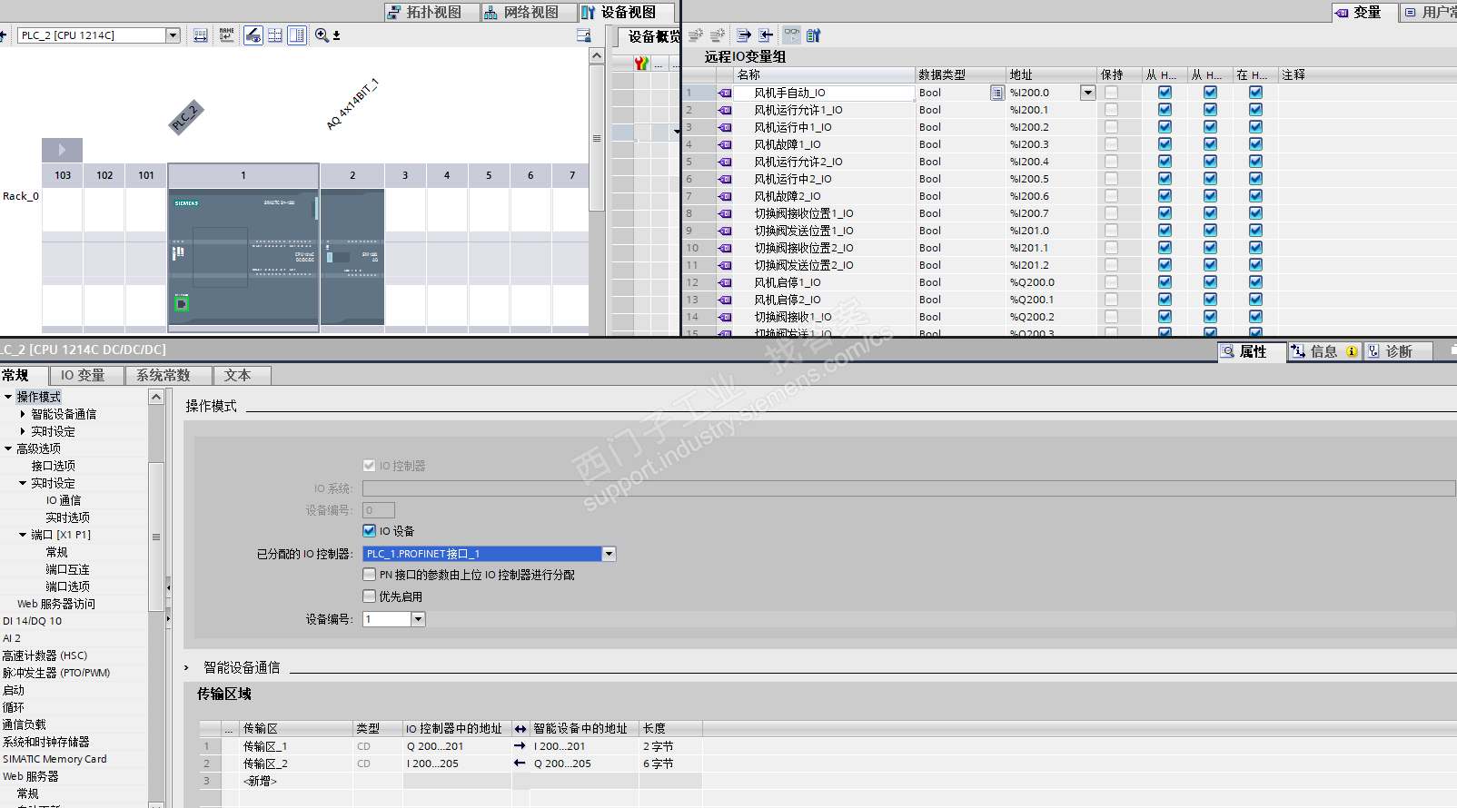
Task: Toggle the IO 设备 checkbox
Action: (x=370, y=531)
